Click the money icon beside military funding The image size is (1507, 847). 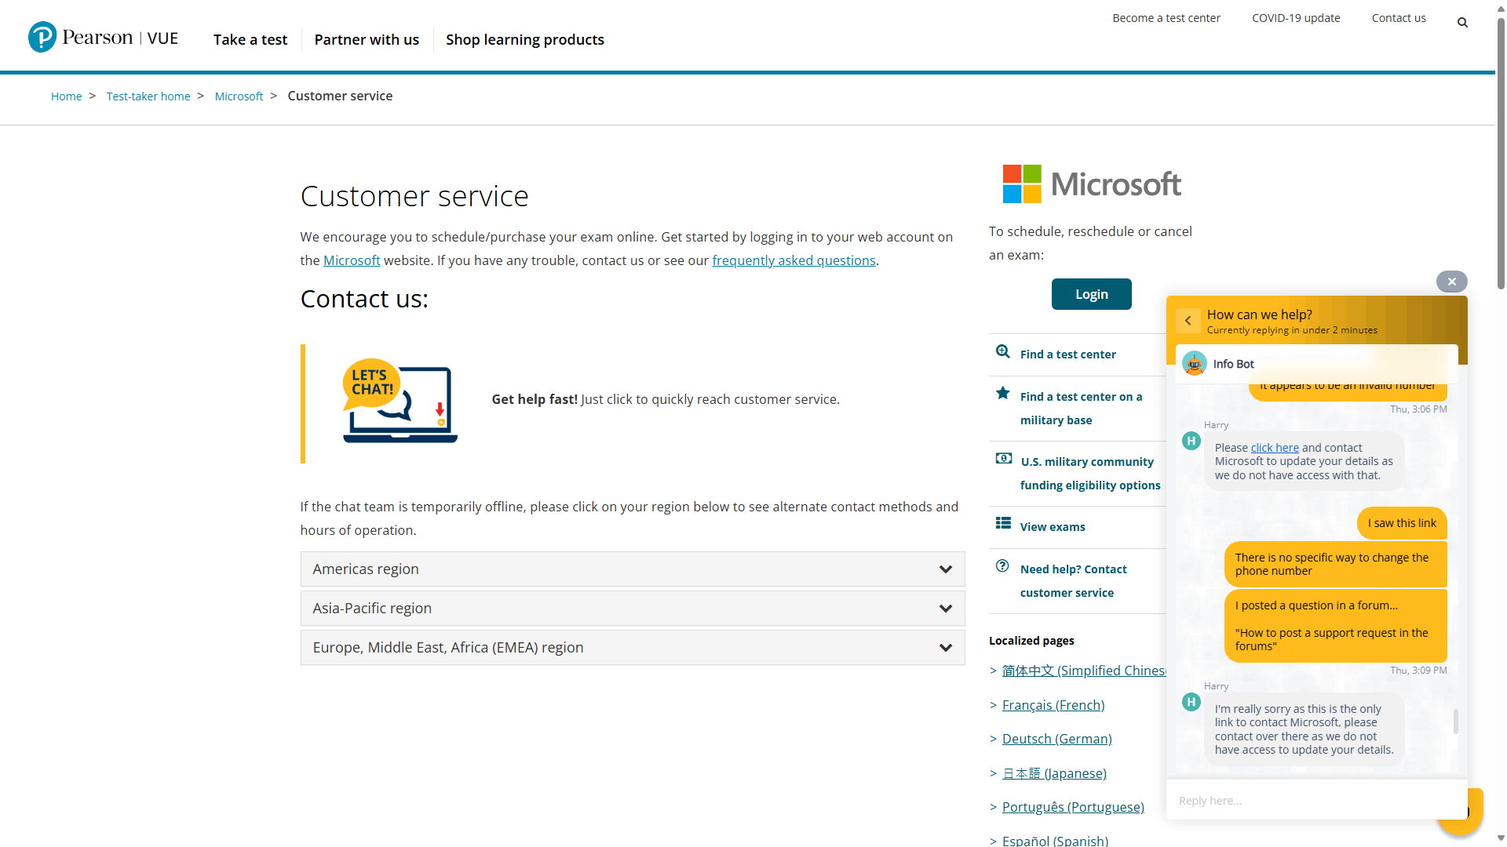(1003, 458)
